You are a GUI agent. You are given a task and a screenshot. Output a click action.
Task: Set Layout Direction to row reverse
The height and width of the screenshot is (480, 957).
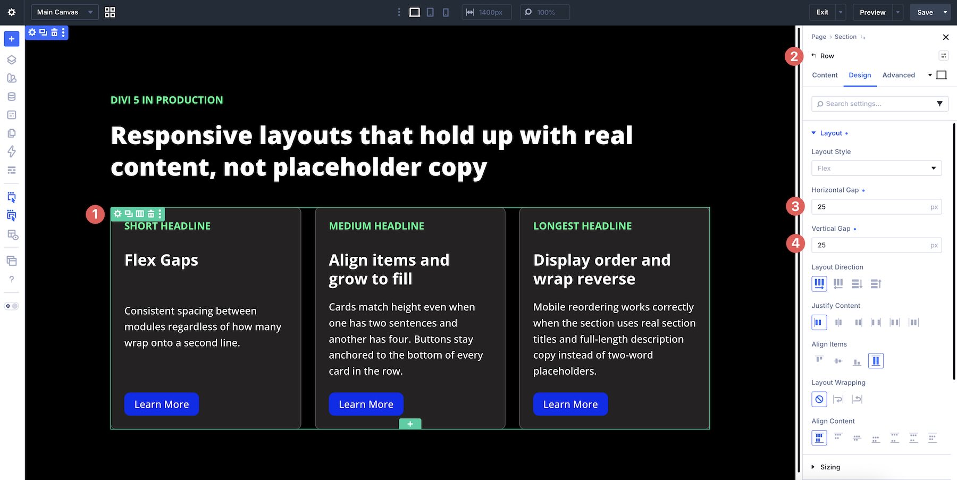point(838,284)
